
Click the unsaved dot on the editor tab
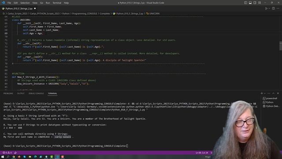[35, 8]
